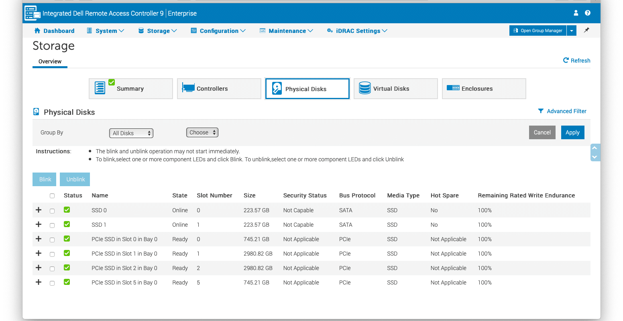Click the green status icon for SSD 1
623x321 pixels.
point(67,224)
